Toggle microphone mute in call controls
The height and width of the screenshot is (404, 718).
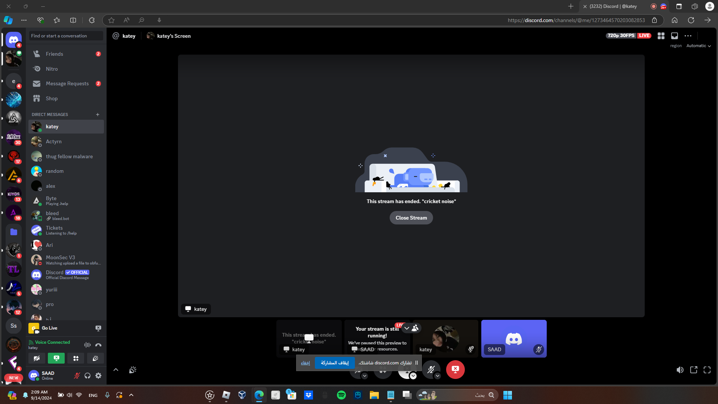point(431,370)
